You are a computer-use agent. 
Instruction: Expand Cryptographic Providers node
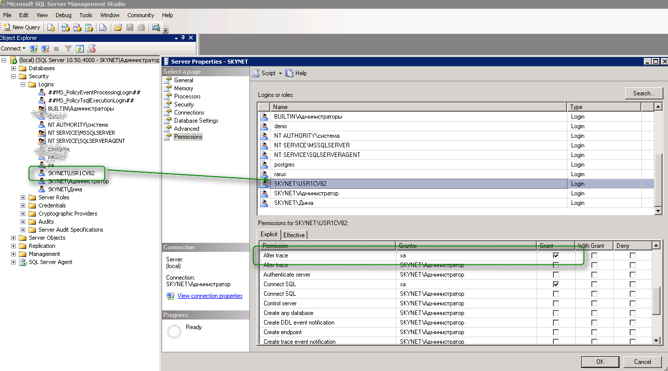(x=23, y=214)
